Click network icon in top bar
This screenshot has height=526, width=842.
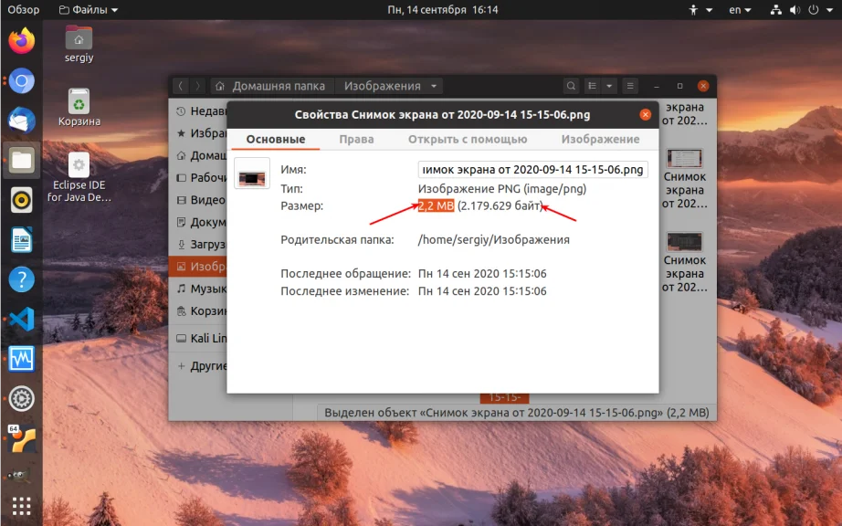(776, 10)
